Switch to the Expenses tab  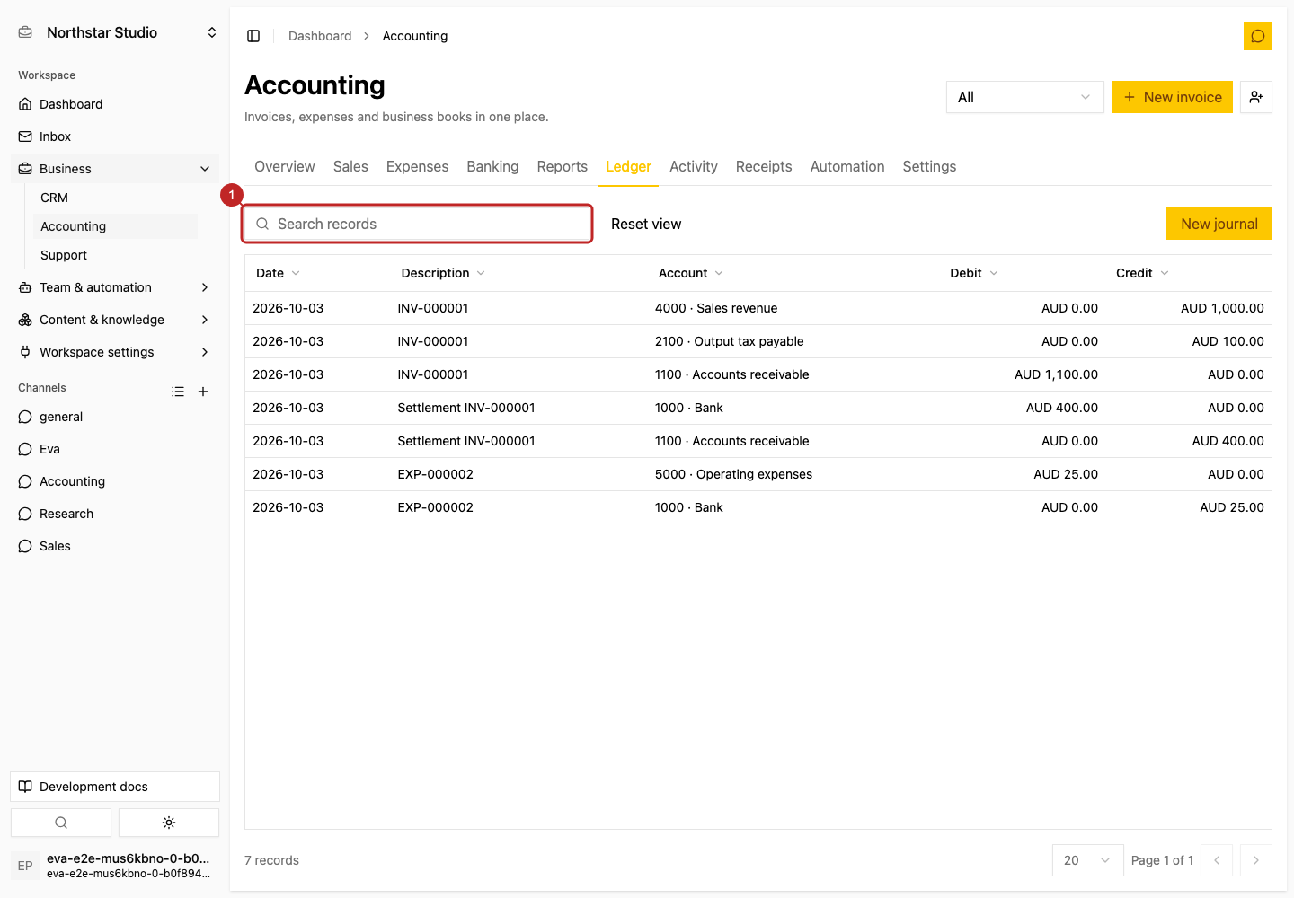click(x=417, y=167)
